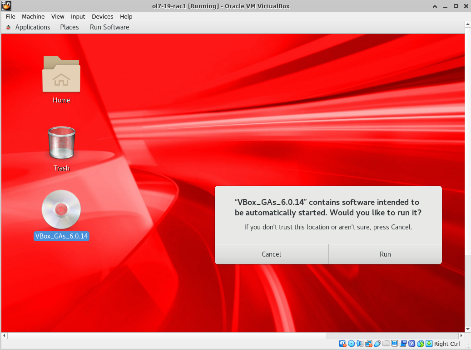Click the horizontal scrollbar thumb

[167, 335]
